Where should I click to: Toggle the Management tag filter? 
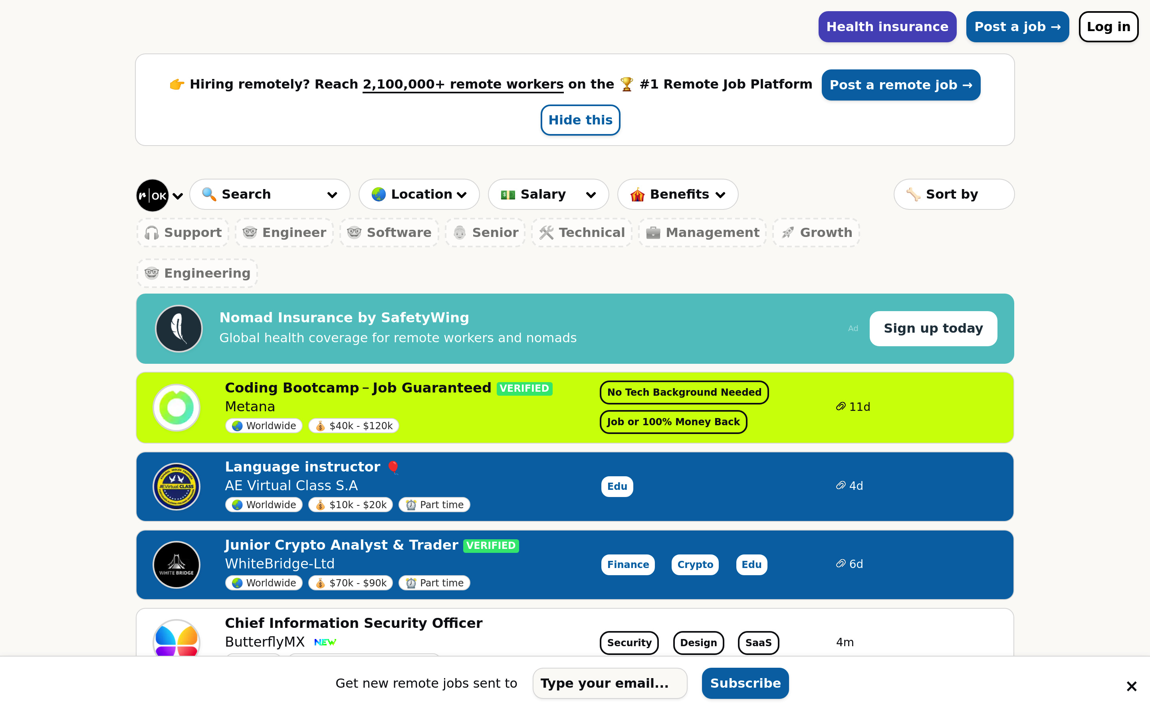click(702, 233)
